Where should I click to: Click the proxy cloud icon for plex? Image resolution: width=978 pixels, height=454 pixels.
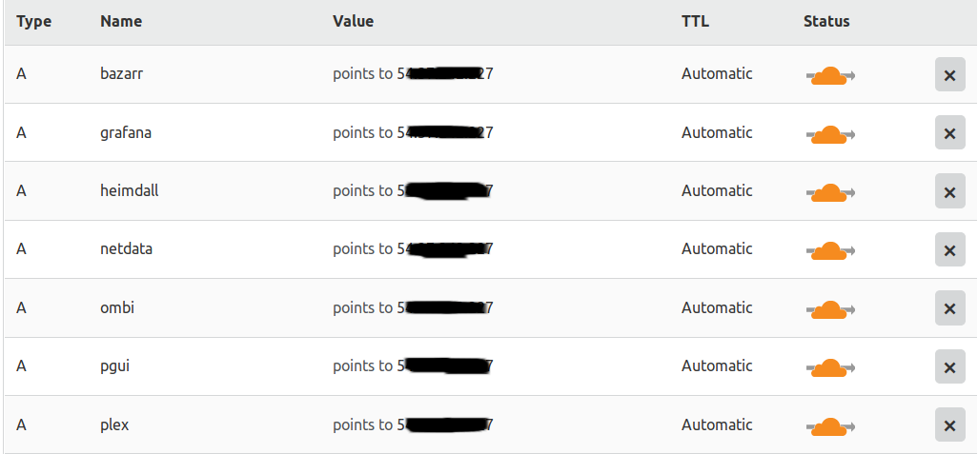830,426
